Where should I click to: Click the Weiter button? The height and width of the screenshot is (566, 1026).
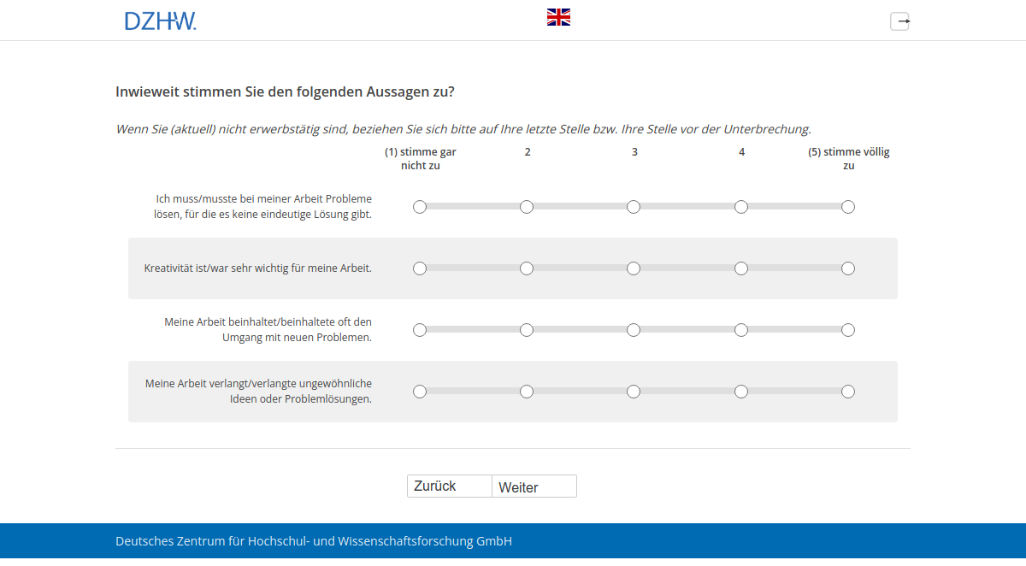[x=533, y=486]
